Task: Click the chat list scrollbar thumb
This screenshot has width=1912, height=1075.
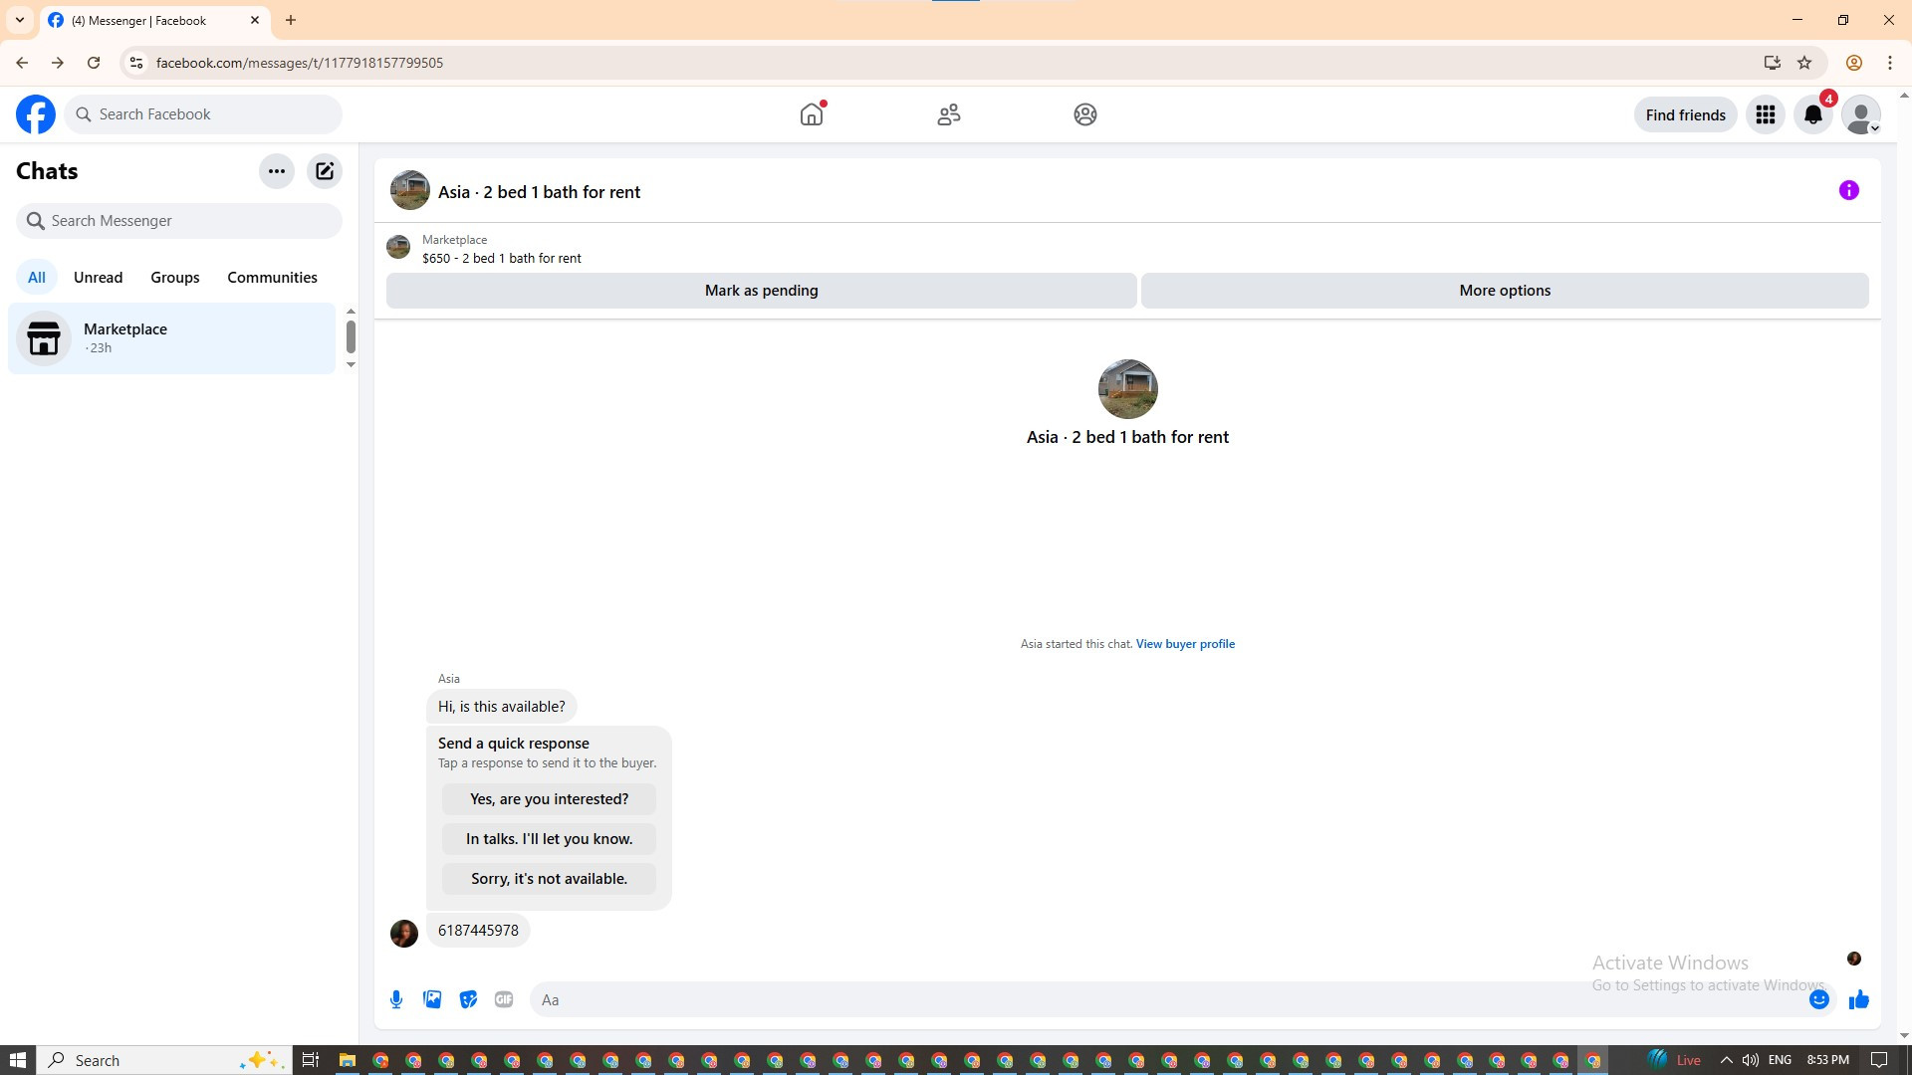Action: coord(351,336)
